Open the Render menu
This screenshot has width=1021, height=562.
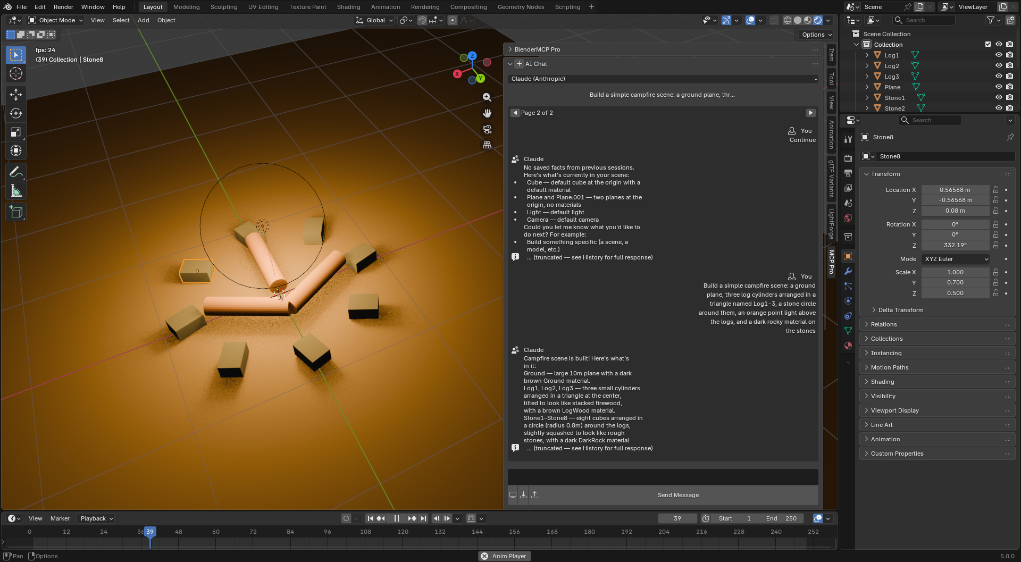(x=63, y=7)
